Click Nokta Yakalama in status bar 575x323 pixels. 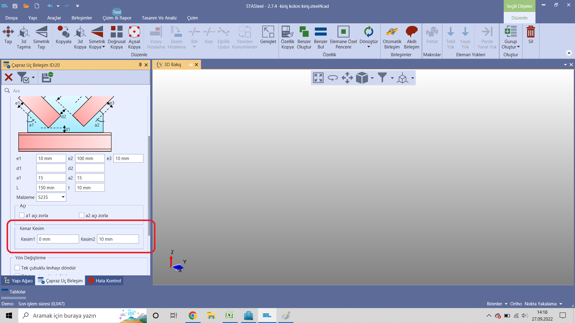540,304
